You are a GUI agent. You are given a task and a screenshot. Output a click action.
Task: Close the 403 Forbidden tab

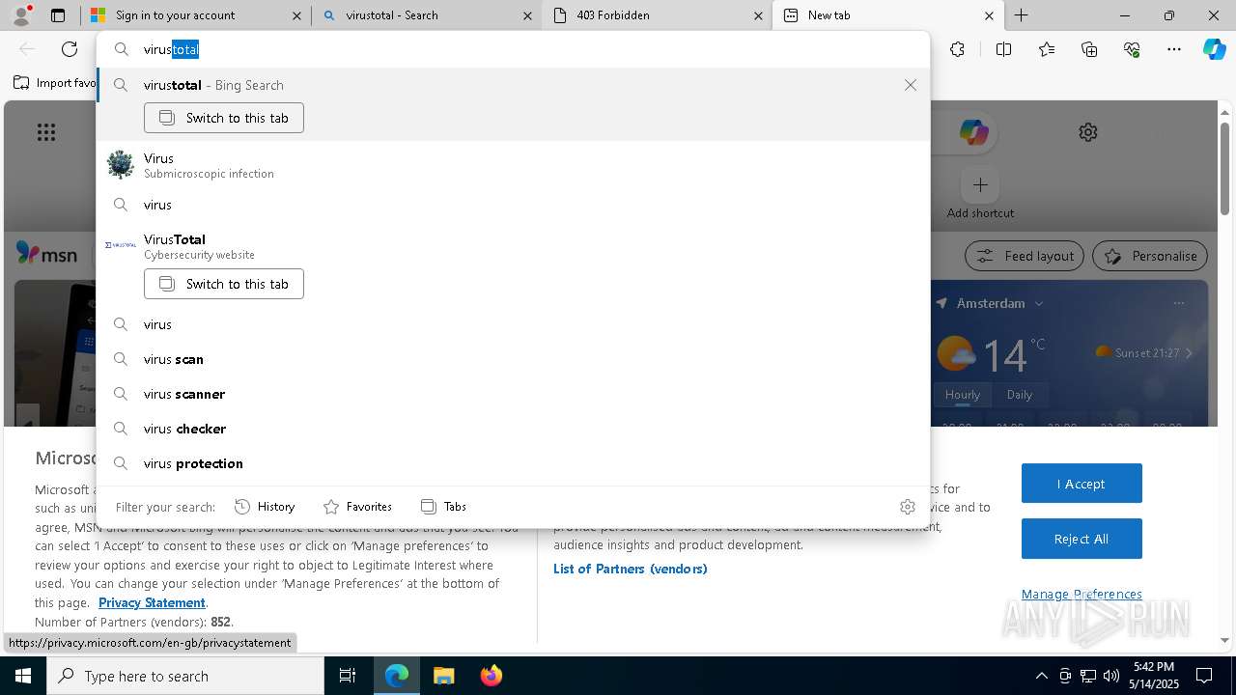point(758,15)
